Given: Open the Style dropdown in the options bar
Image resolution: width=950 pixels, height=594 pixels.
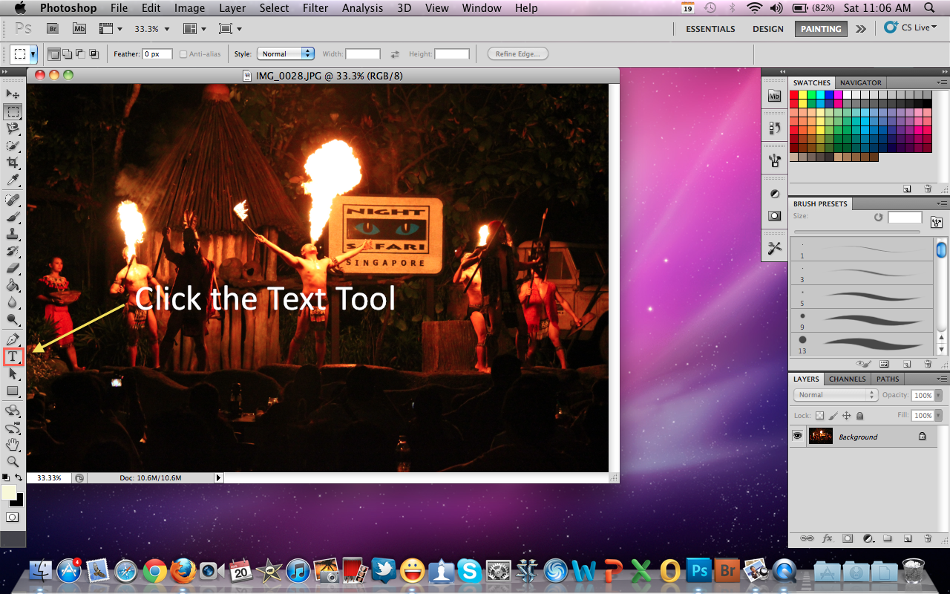Looking at the screenshot, I should click(x=286, y=53).
